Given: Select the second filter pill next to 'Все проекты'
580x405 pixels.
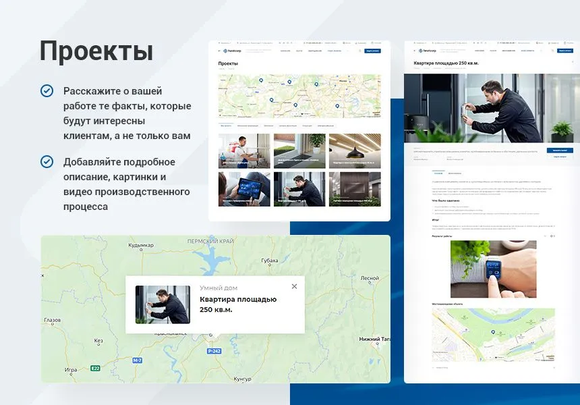Looking at the screenshot, I should [248, 125].
